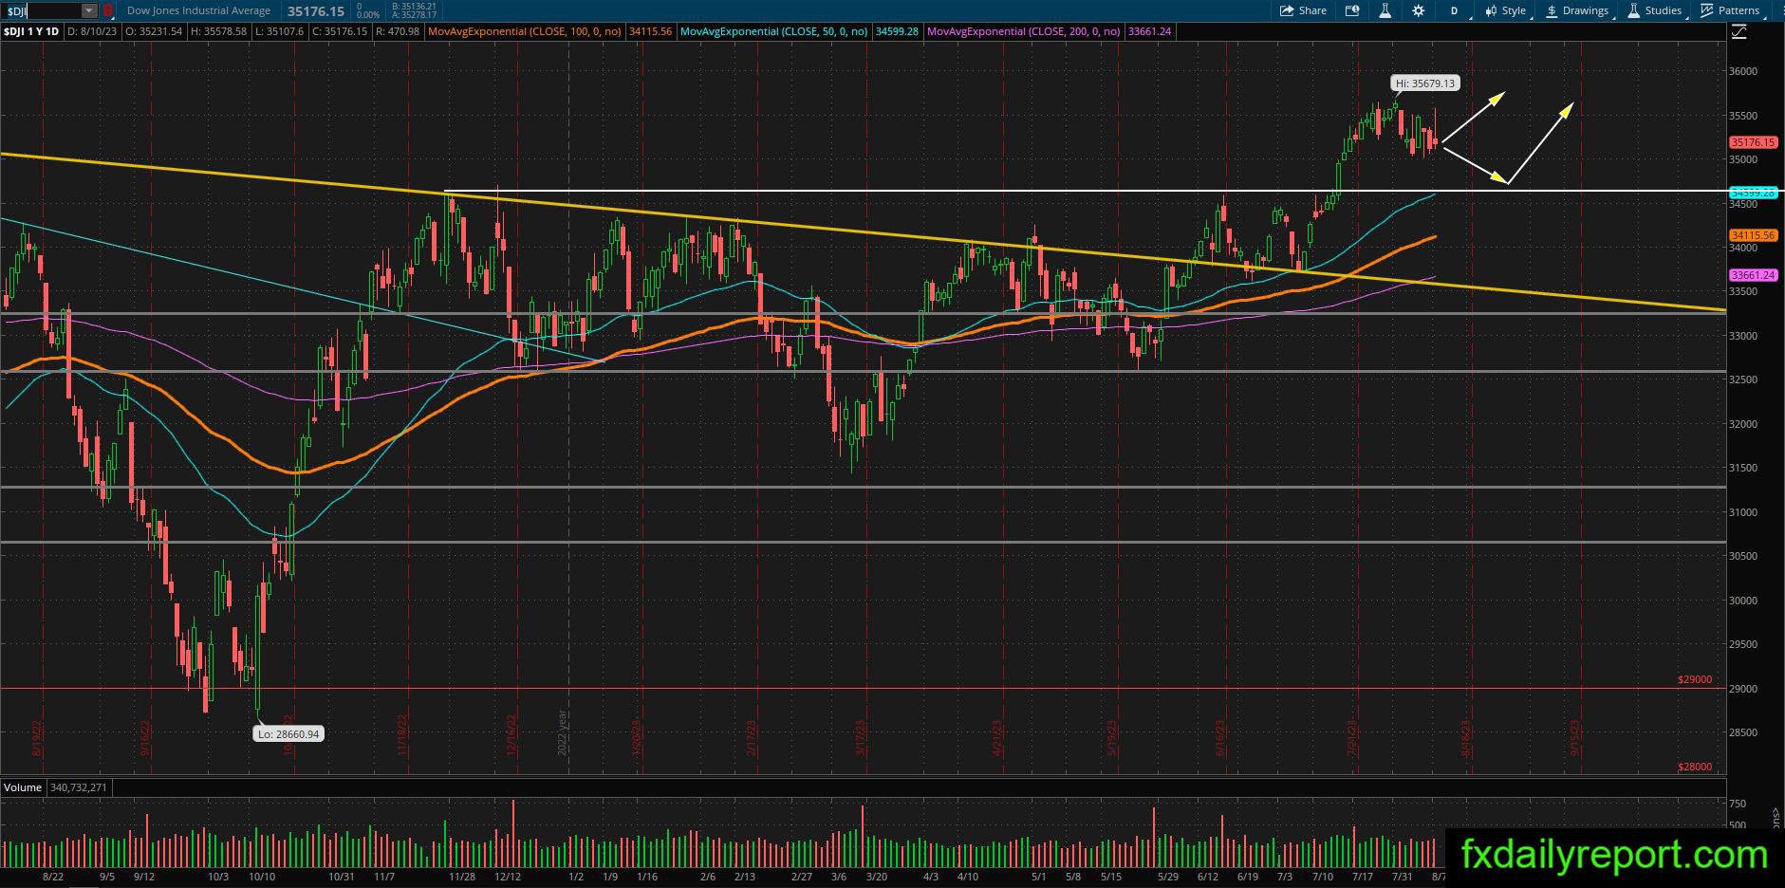Click the 35176.15 current price tag on axis
Viewport: 1785px width, 888px height.
coord(1752,142)
